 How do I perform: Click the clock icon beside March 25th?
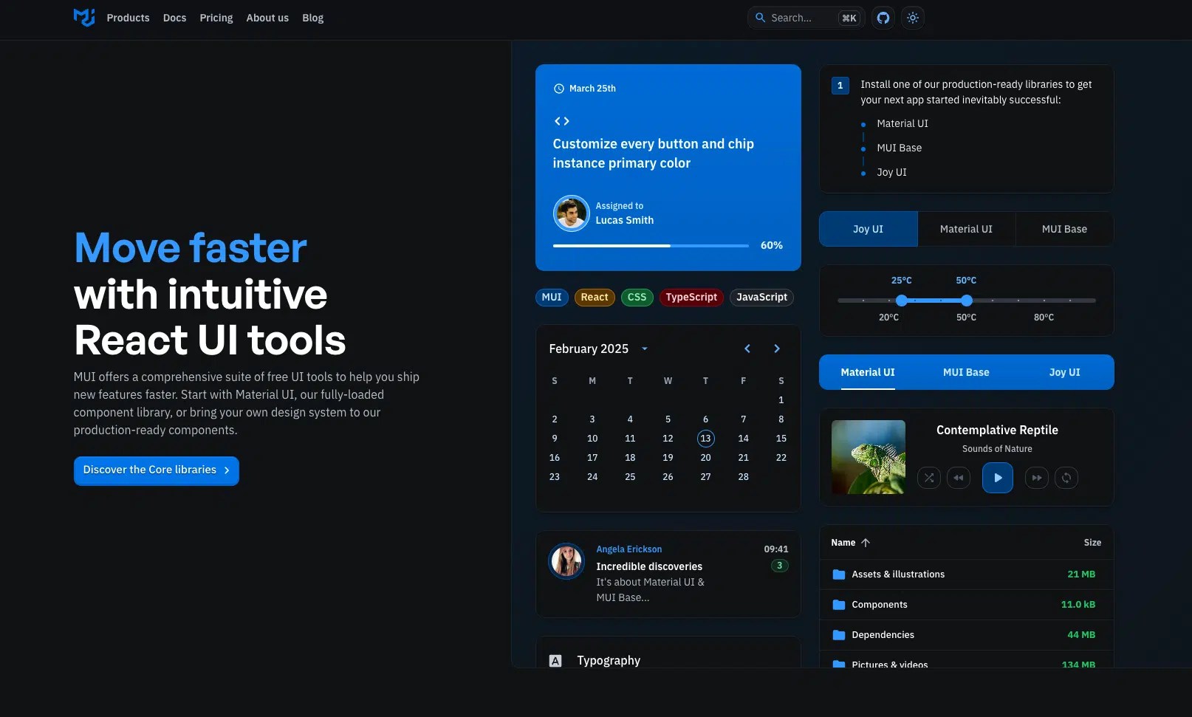(559, 89)
